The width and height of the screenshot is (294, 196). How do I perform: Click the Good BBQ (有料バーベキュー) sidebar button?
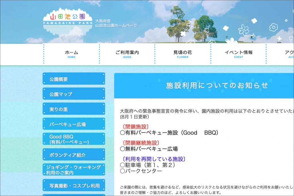tap(74, 139)
